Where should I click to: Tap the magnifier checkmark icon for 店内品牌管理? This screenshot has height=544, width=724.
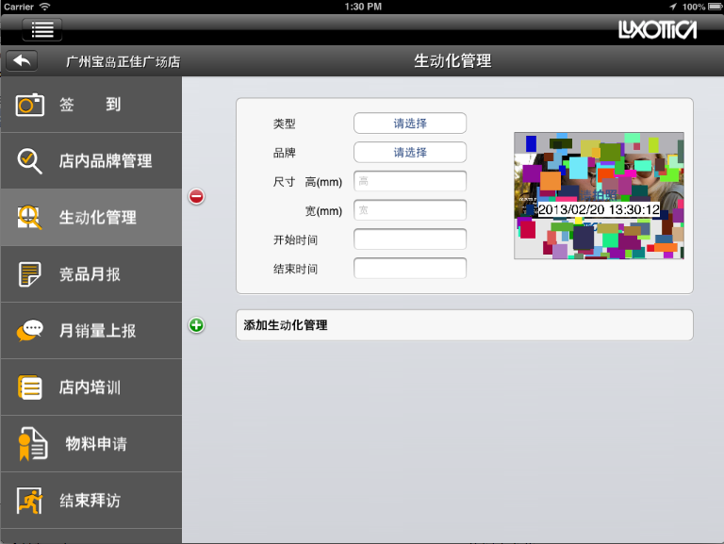tap(30, 161)
